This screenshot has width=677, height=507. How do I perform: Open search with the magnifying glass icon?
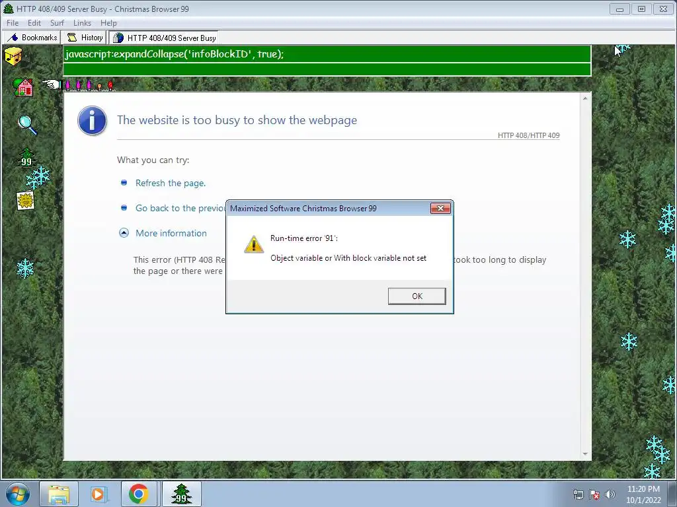[27, 125]
